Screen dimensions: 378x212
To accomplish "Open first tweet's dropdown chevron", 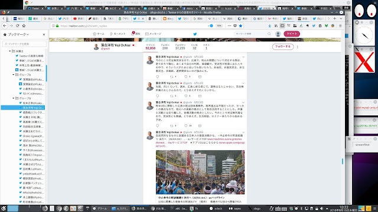I will [x=243, y=57].
